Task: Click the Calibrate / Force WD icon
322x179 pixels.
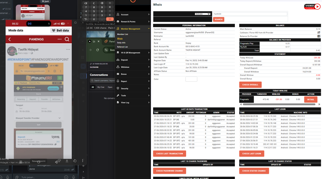Action: (319, 32)
